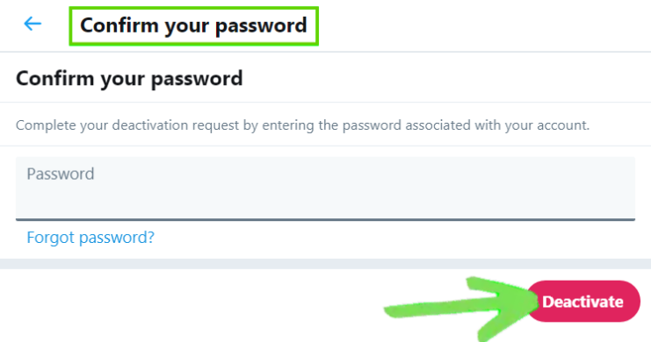
Task: Click the dark underline of Password field
Action: point(325,219)
